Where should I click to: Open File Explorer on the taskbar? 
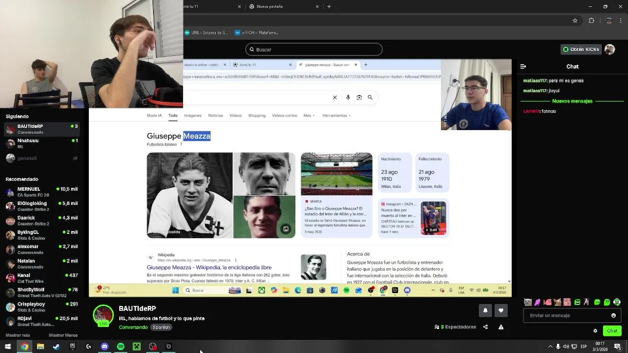[x=41, y=347]
